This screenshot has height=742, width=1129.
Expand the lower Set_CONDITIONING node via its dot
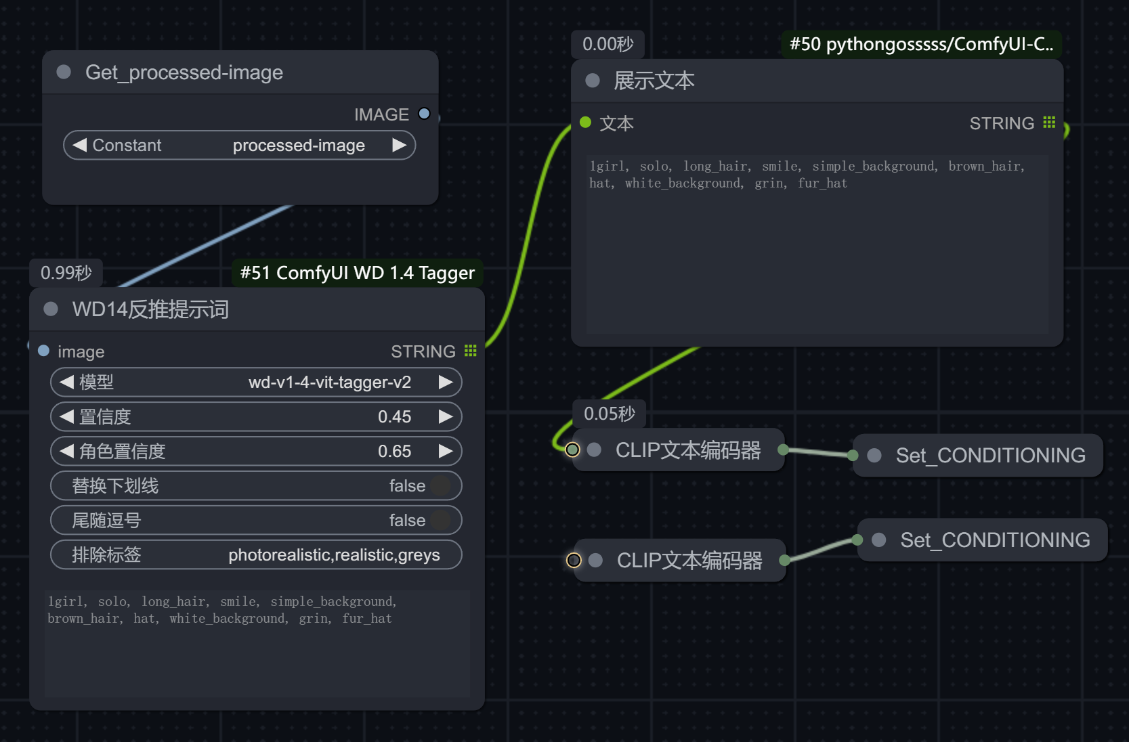click(x=880, y=540)
